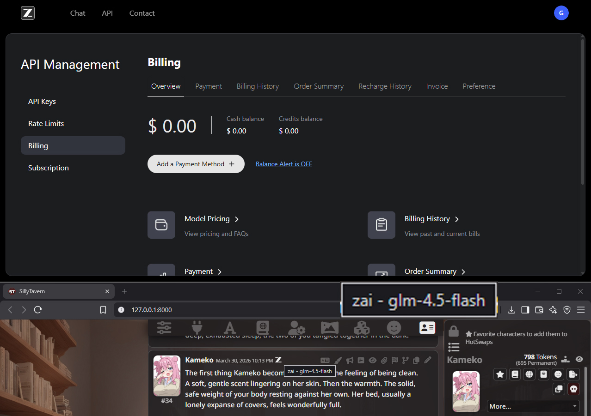Open the More... dropdown in character panel
This screenshot has height=416, width=591.
[x=533, y=406]
